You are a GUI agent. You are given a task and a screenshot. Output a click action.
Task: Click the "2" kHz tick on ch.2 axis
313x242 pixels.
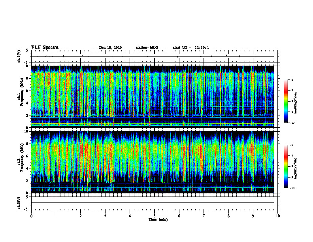click(28, 181)
